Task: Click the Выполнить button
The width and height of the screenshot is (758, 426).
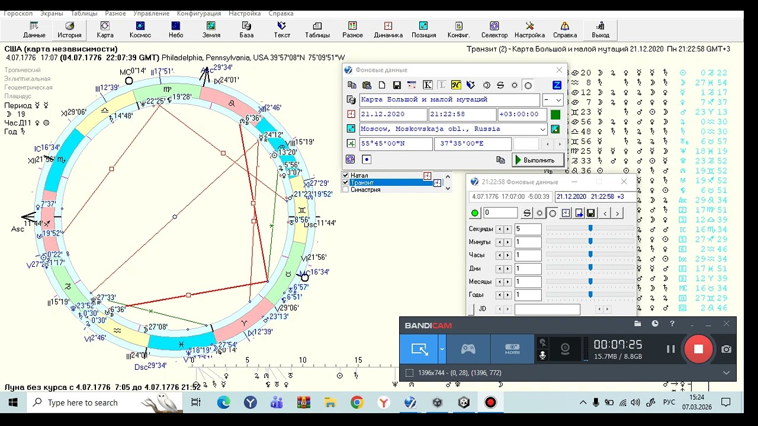Action: 538,160
